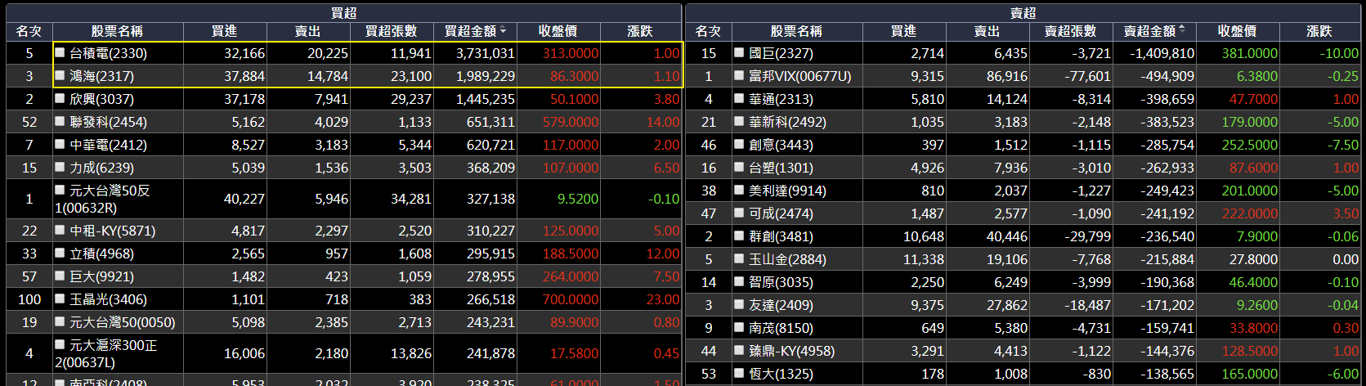Click 賣超金額 value -1,409,810

(1162, 53)
